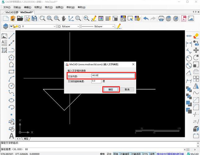Screen dimensions: 200x155
Task: Toggle 正交 ortho mode in status bar
Action: (x=109, y=153)
